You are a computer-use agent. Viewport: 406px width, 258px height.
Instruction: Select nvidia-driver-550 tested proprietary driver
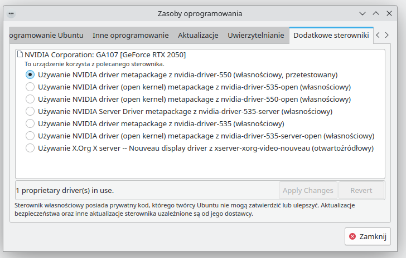(x=181, y=75)
